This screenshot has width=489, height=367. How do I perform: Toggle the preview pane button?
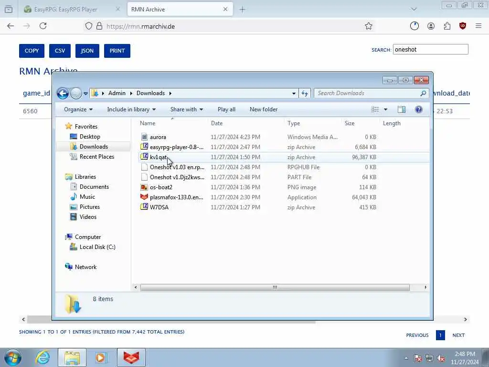click(401, 109)
